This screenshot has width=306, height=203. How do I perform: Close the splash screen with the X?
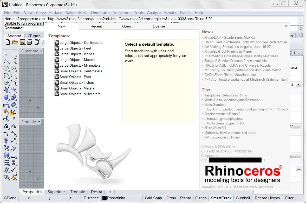coord(286,26)
